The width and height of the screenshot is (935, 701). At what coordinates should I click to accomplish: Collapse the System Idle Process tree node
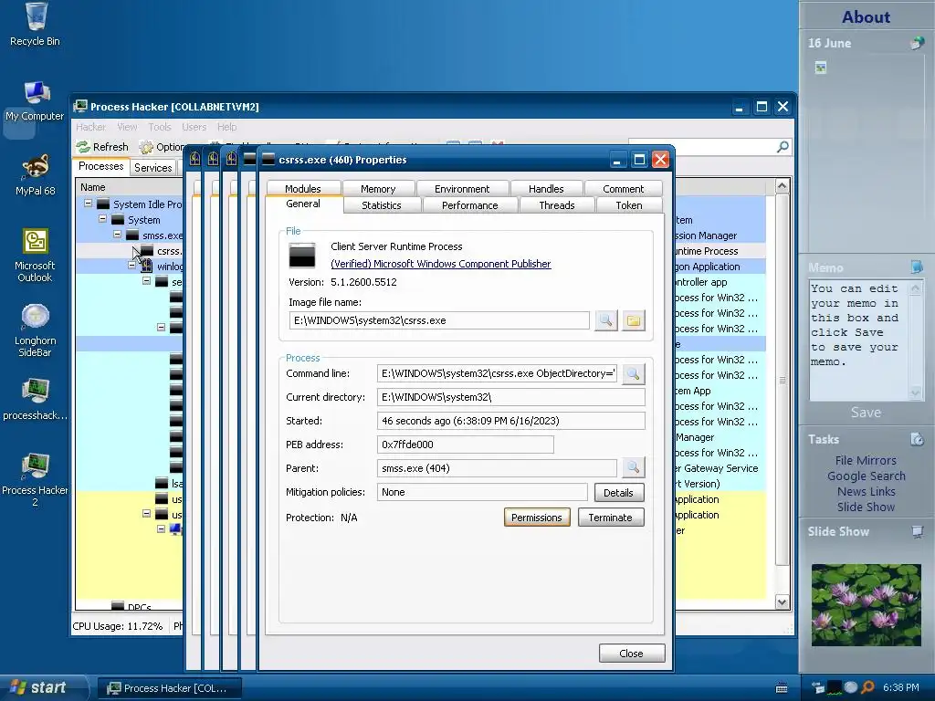[x=89, y=204]
